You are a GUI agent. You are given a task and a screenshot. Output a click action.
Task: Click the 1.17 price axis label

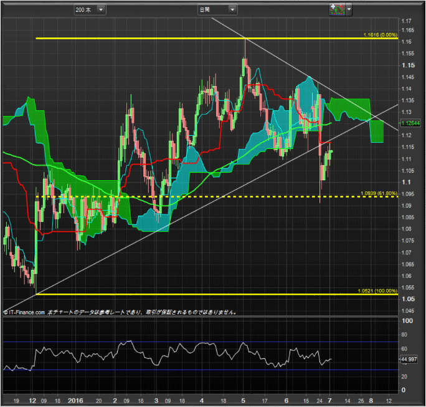(x=407, y=21)
